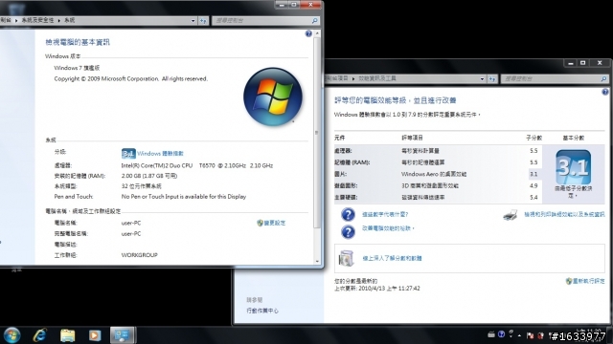Select the 圖形 row scoring 3.1
Screen dimensions: 613x344
[438, 174]
